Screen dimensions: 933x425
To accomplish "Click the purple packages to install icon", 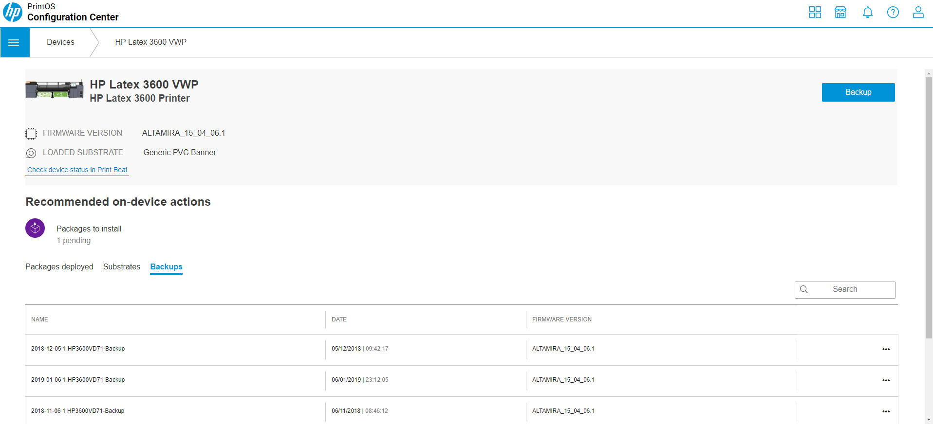I will [x=35, y=228].
